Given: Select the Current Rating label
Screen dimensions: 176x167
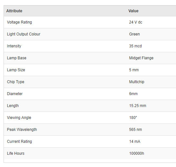Looking at the screenshot, I should (19, 142).
